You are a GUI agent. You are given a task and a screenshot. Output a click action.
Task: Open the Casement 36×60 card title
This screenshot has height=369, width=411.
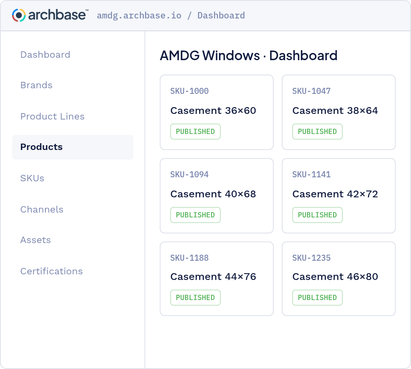213,111
